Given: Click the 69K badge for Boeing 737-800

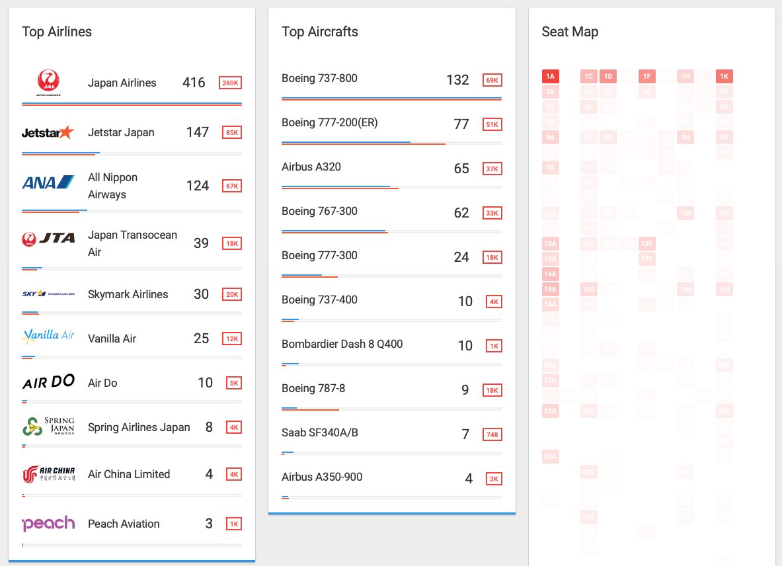Looking at the screenshot, I should 492,80.
